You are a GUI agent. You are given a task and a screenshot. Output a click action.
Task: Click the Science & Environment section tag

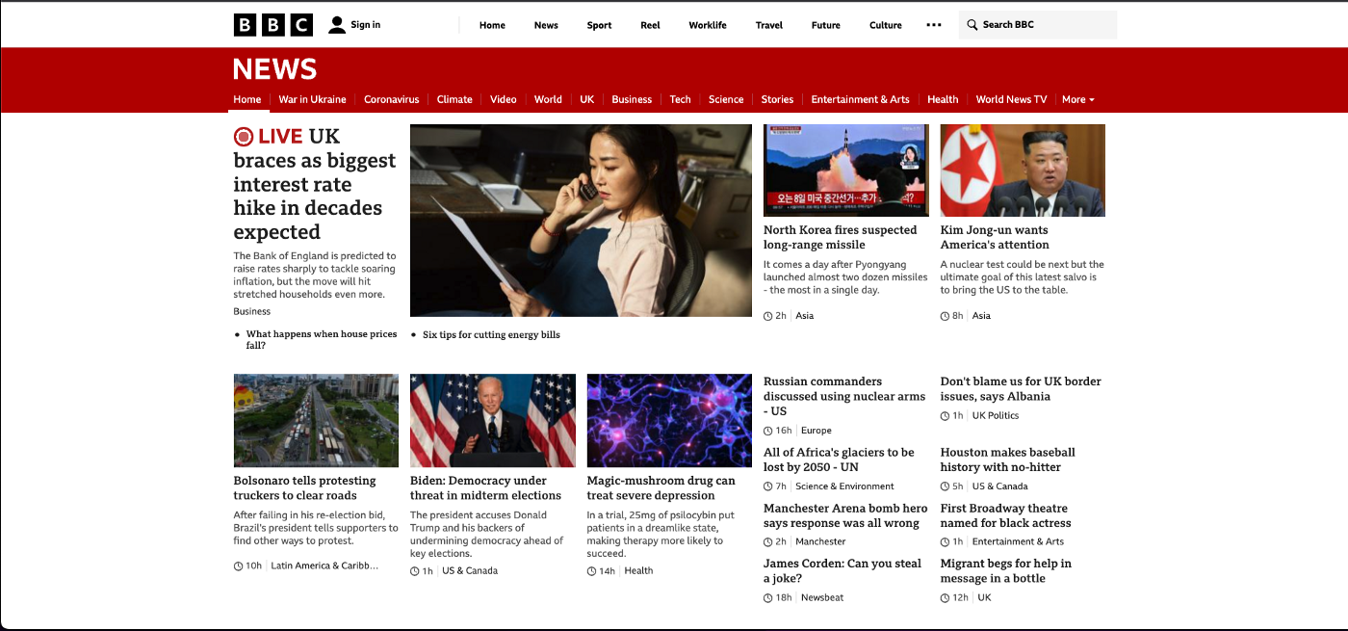pyautogui.click(x=844, y=486)
